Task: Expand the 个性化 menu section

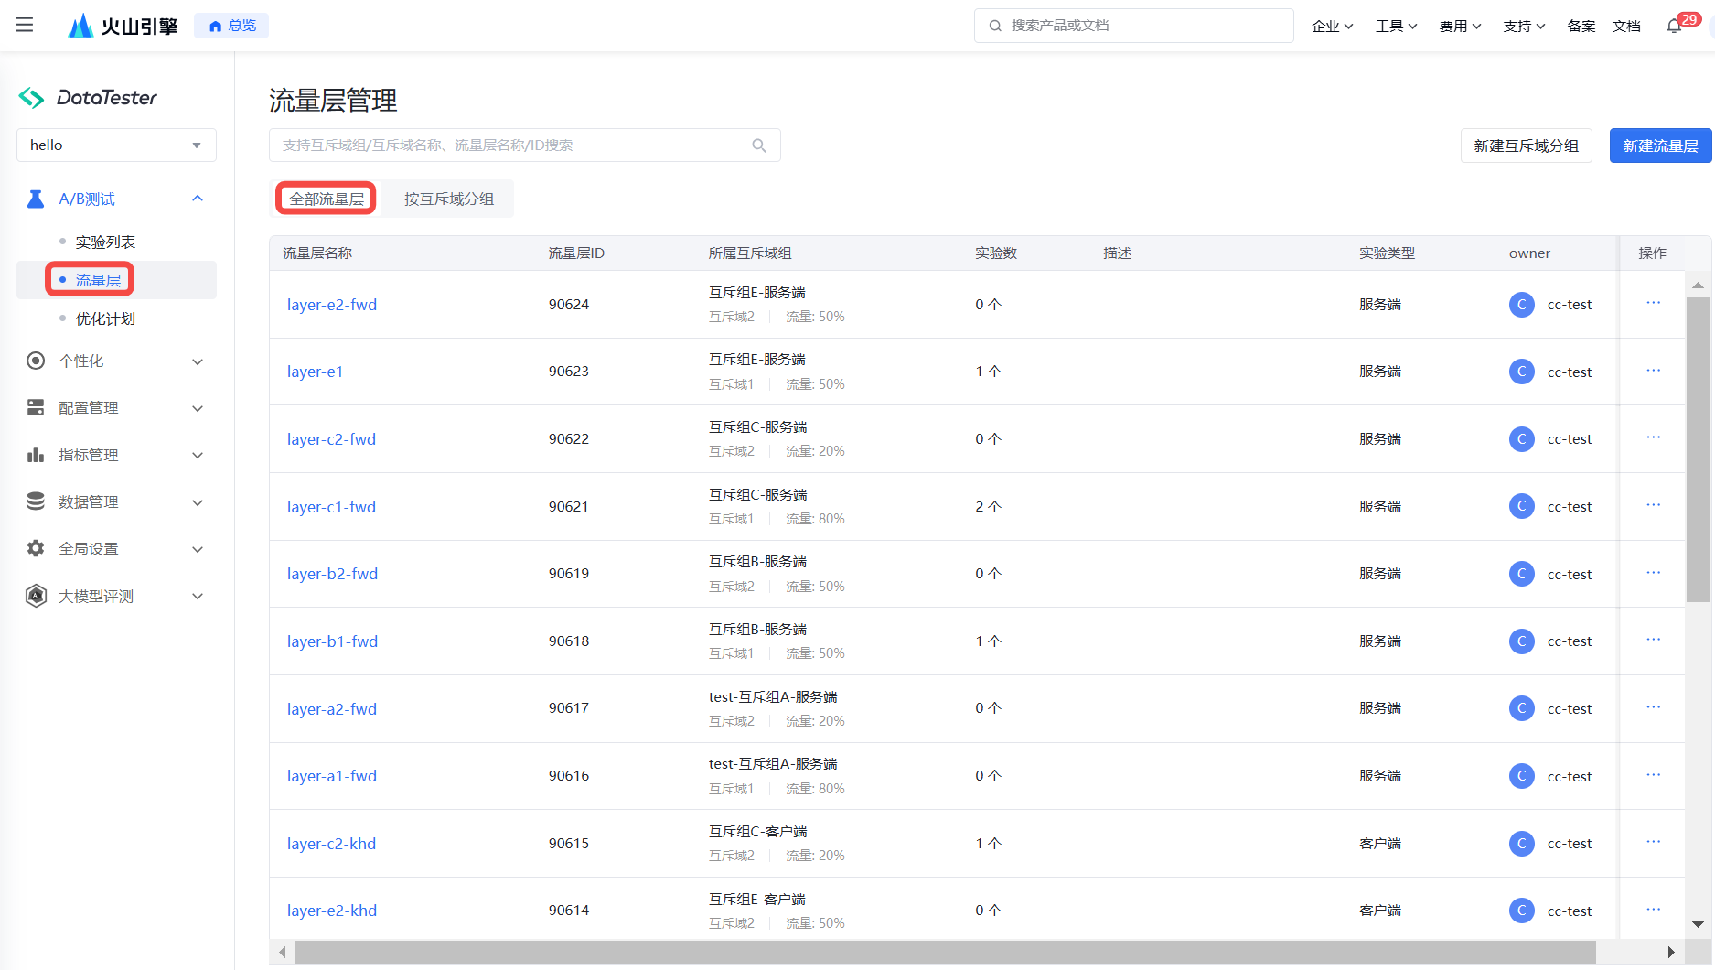Action: 197,361
